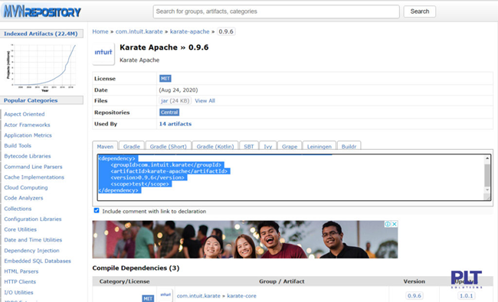Open Popular Categories heading link
Viewport: 498px width, 302px height.
click(31, 100)
